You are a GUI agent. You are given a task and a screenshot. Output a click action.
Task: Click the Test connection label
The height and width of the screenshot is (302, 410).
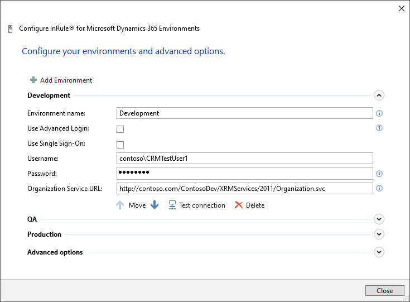click(202, 205)
